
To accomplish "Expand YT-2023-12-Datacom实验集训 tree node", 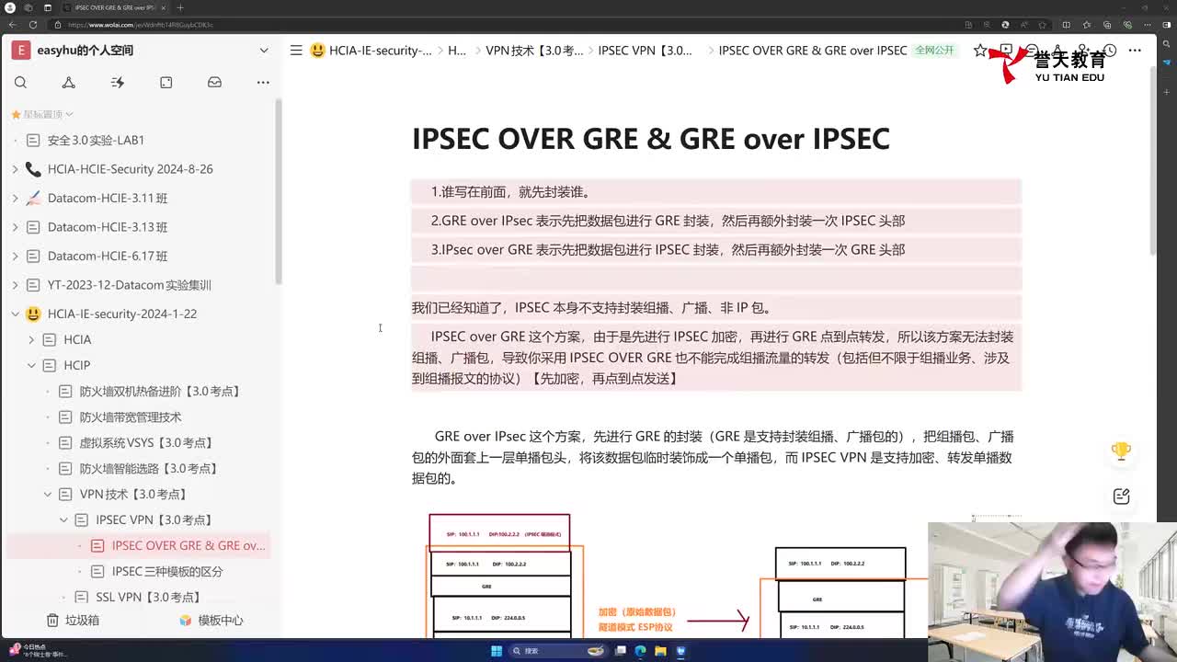I will pyautogui.click(x=15, y=285).
